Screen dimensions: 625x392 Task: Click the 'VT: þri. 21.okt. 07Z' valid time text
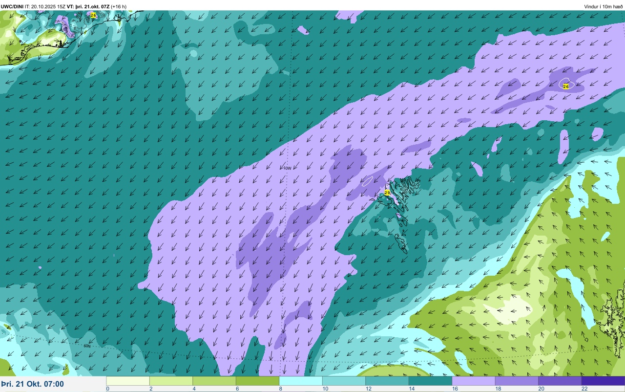[88, 6]
